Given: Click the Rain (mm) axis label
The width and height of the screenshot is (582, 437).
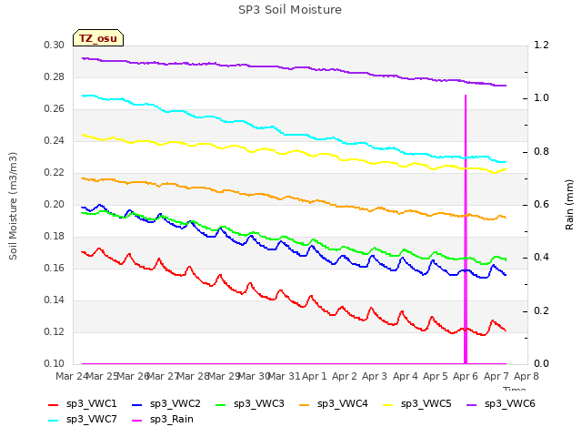Looking at the screenshot, I should click(569, 205).
